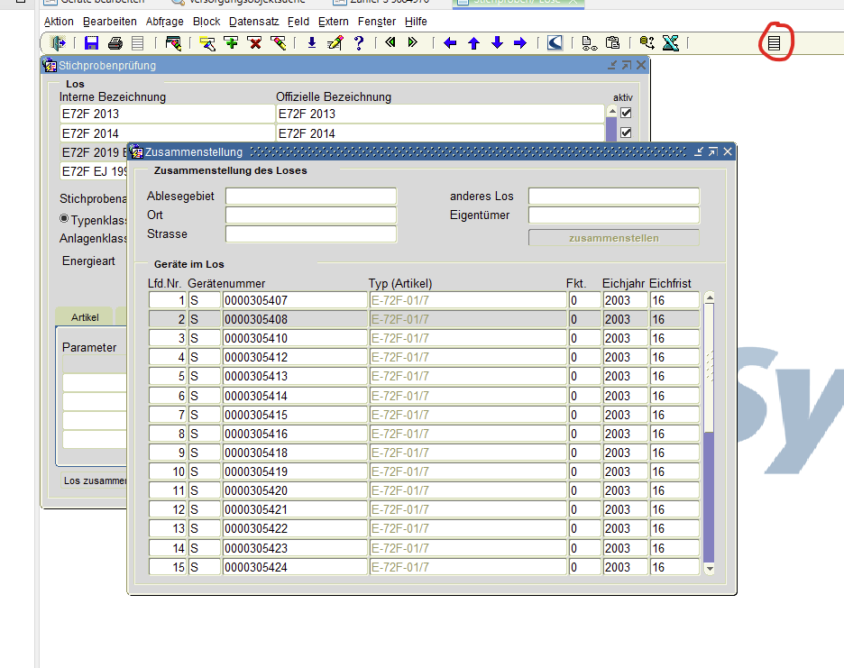The height and width of the screenshot is (668, 844).
Task: Click the blue question mark help icon
Action: [x=358, y=42]
